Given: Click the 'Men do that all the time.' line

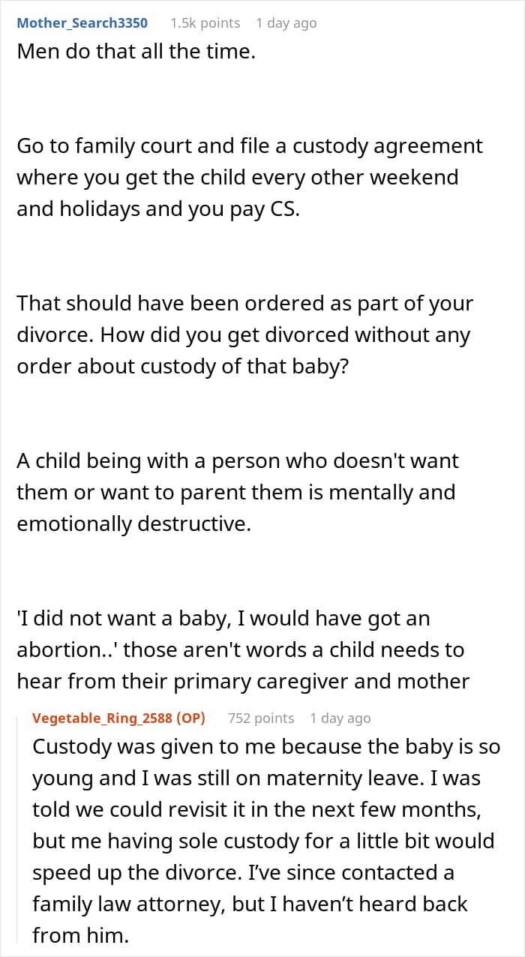Looking at the screenshot, I should (136, 54).
